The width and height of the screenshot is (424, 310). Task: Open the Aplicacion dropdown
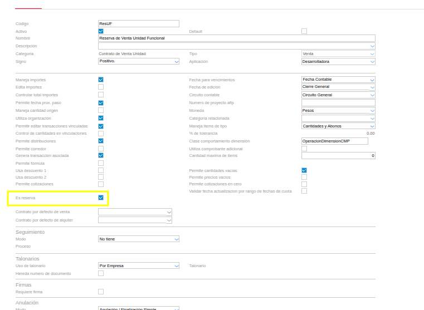[338, 62]
